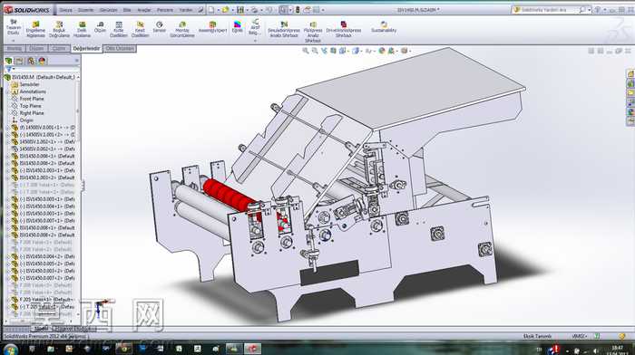
Task: Run Engelleme Algılaması interference detection
Action: coord(35,30)
